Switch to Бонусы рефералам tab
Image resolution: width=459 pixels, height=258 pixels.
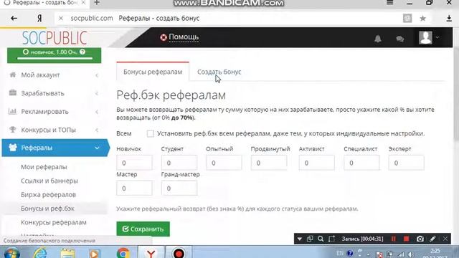click(153, 72)
